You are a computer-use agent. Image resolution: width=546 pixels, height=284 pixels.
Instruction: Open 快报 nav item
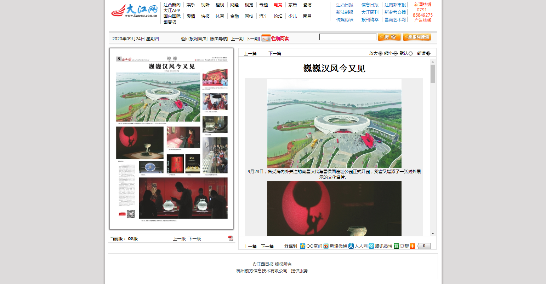(x=205, y=16)
